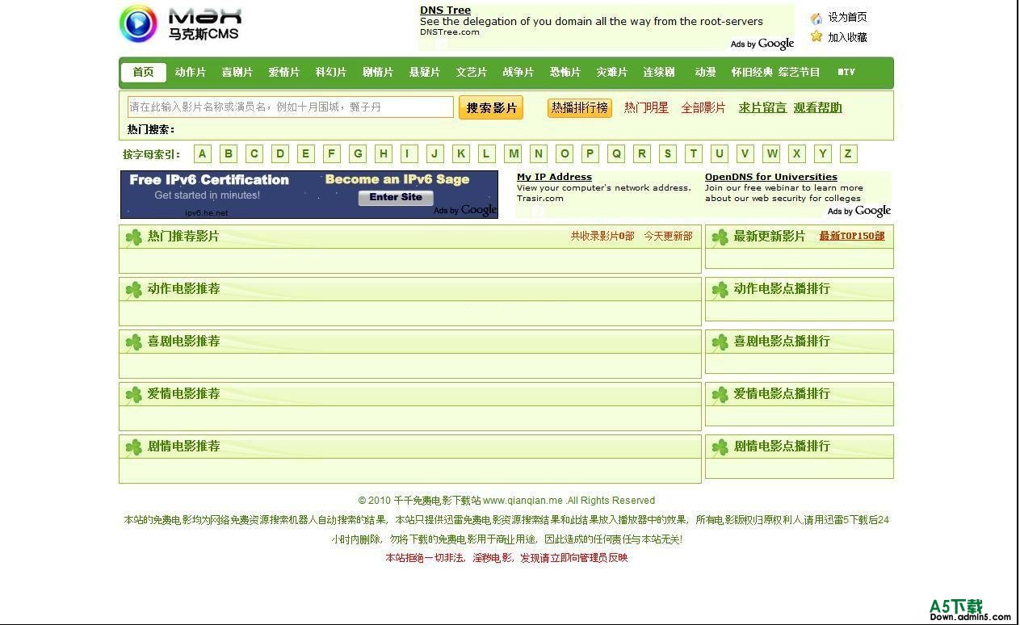Viewport: 1020px width, 625px height.
Task: Click the clover icon beside 喜剧电影点播排行
Action: tap(720, 342)
